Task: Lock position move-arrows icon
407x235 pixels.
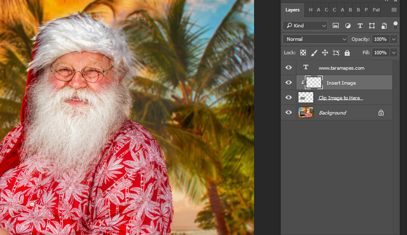Action: [x=325, y=53]
